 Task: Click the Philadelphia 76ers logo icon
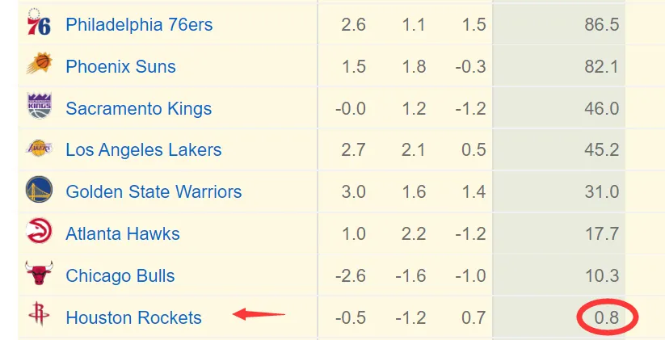click(39, 22)
